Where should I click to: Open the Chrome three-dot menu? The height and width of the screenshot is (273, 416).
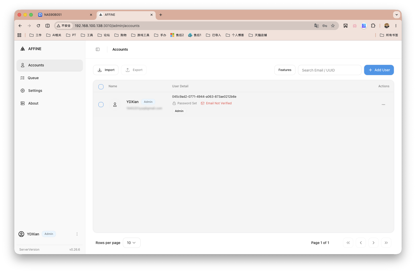(x=396, y=26)
